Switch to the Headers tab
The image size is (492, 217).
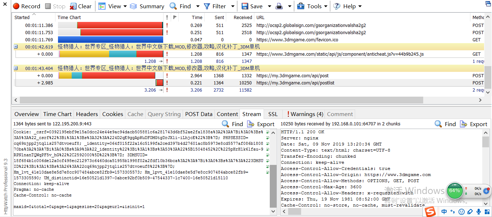87,114
